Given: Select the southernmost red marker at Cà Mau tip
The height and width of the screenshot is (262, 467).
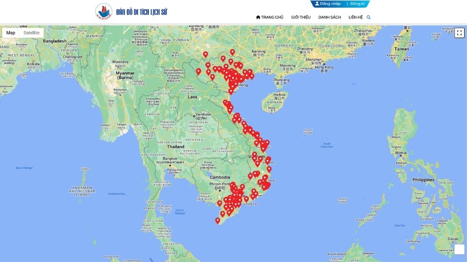Looking at the screenshot, I should tap(218, 221).
